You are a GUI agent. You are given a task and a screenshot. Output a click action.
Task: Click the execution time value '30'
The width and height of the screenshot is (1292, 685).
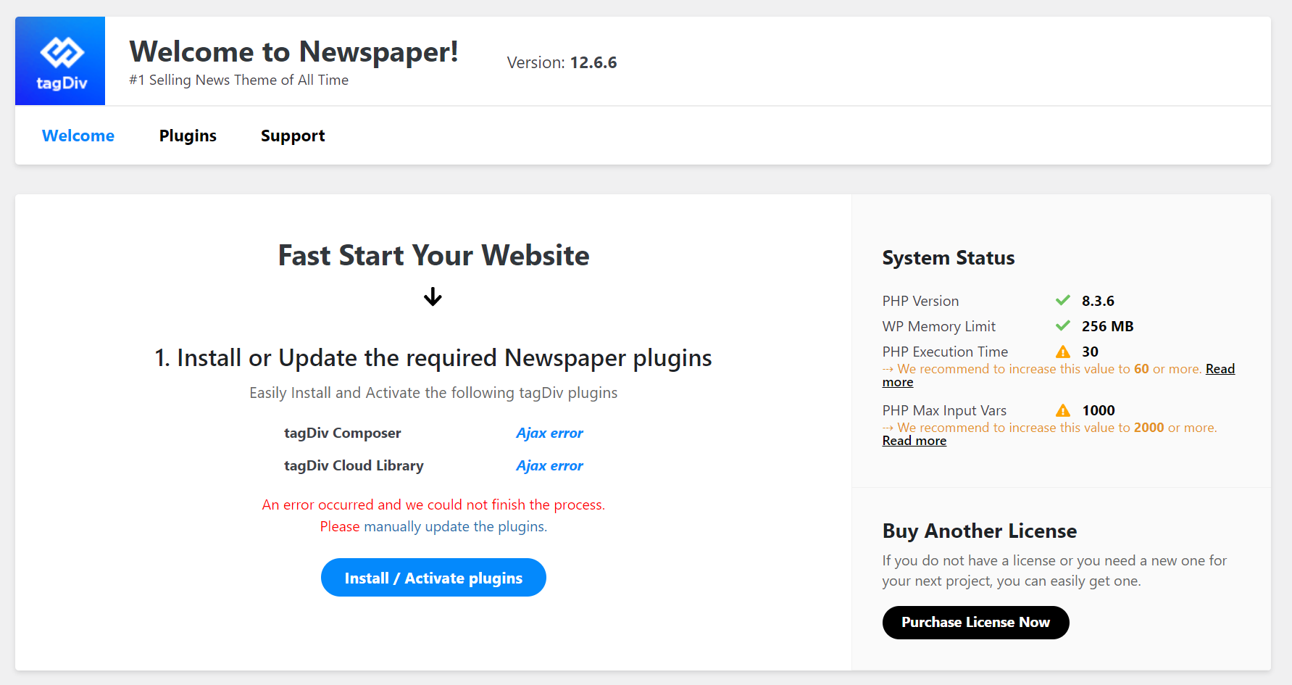pyautogui.click(x=1091, y=352)
